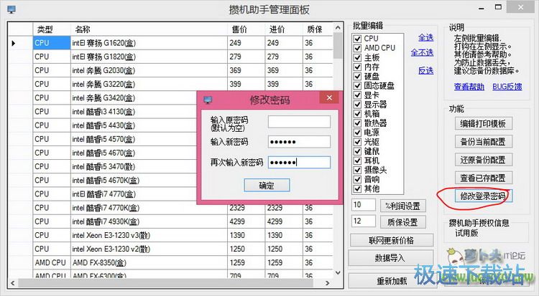Click the monitor icon in 修改密码 dialog
The height and width of the screenshot is (296, 539).
click(208, 100)
